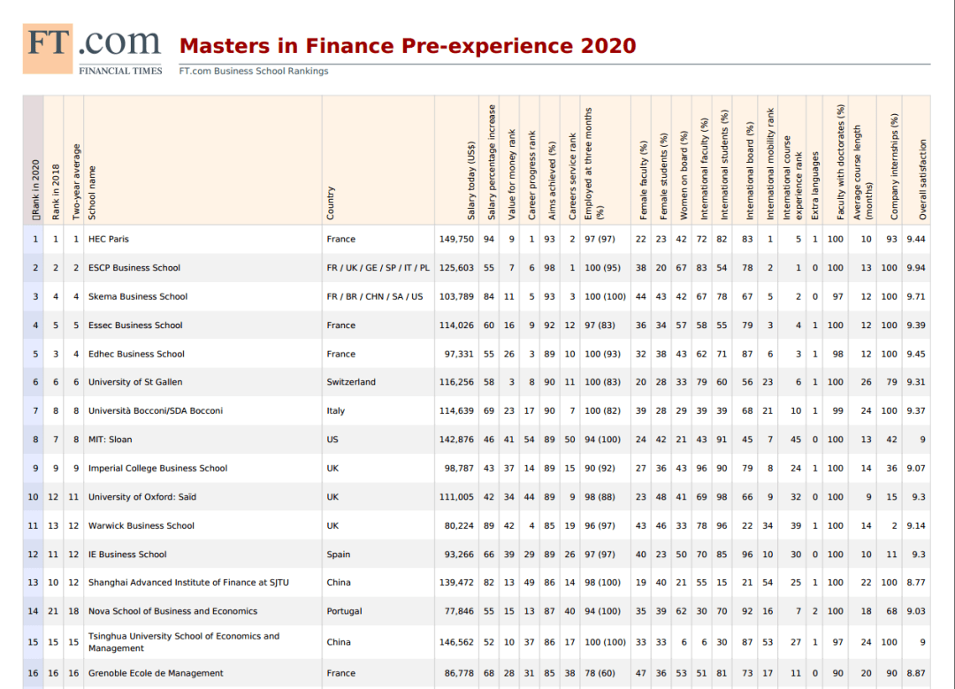The image size is (955, 689).
Task: Select the 'Career progress rank' column header
Action: (x=531, y=175)
